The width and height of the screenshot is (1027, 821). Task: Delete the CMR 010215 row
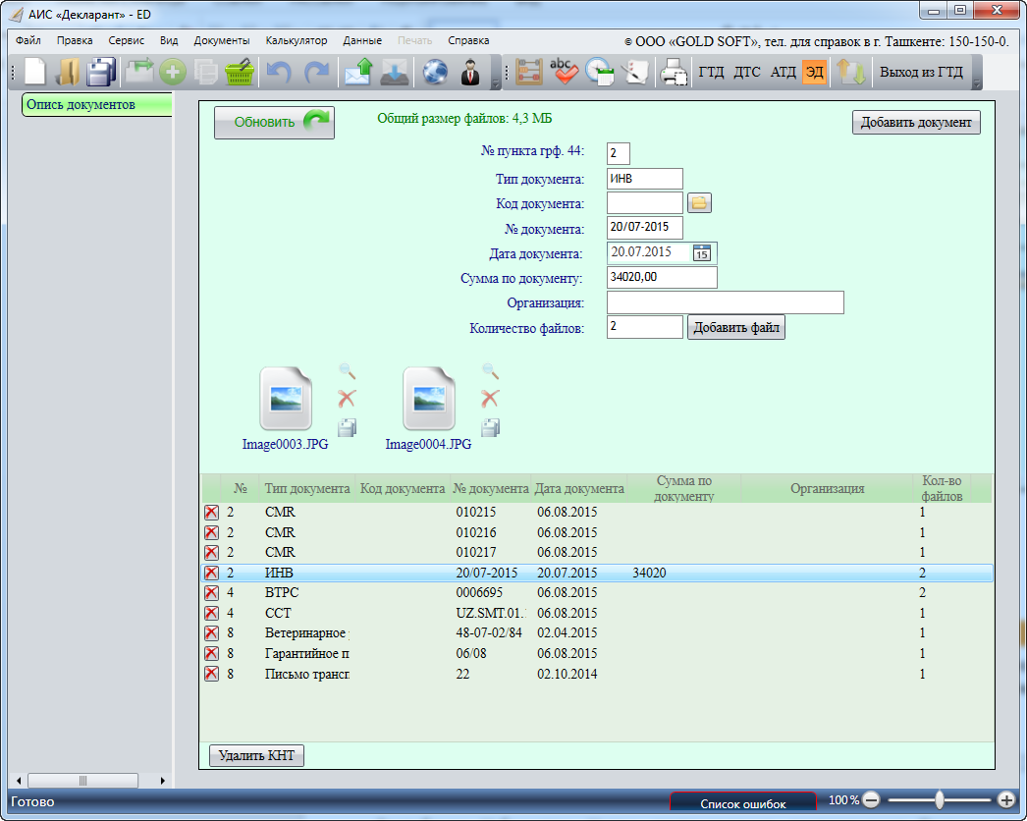(211, 513)
